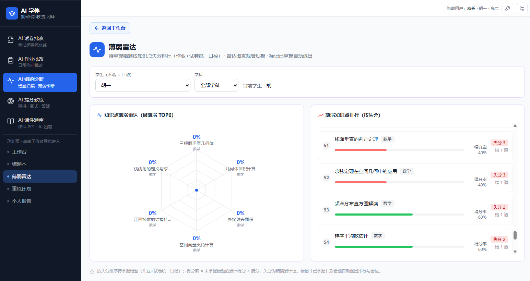Click the sliders settings icon top right
The width and height of the screenshot is (530, 281).
(522, 9)
